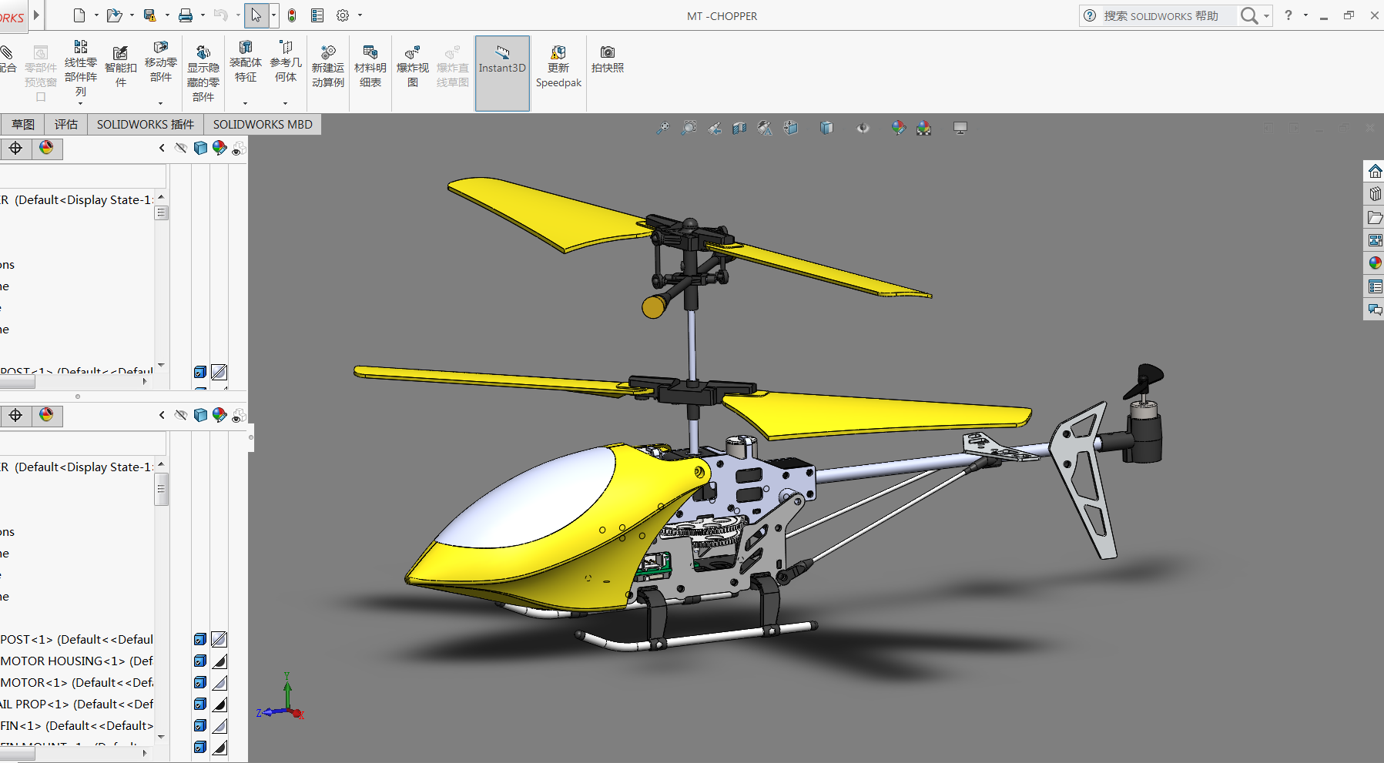1384x763 pixels.
Task: Expand Linear Component Pattern (线性零部件阵列) dropdown arrow
Action: tap(81, 103)
